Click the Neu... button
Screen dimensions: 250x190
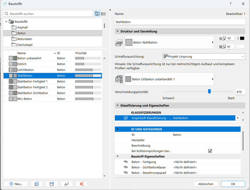[x=16, y=184]
